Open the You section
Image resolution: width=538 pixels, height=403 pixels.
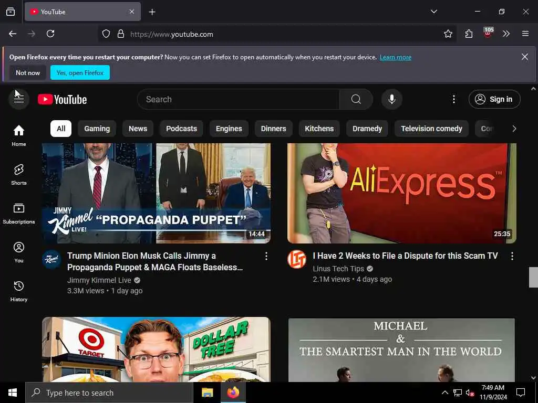tap(19, 252)
